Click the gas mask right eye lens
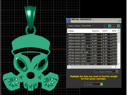Image resolution: width=127 pixels, height=95 pixels. pyautogui.click(x=42, y=64)
